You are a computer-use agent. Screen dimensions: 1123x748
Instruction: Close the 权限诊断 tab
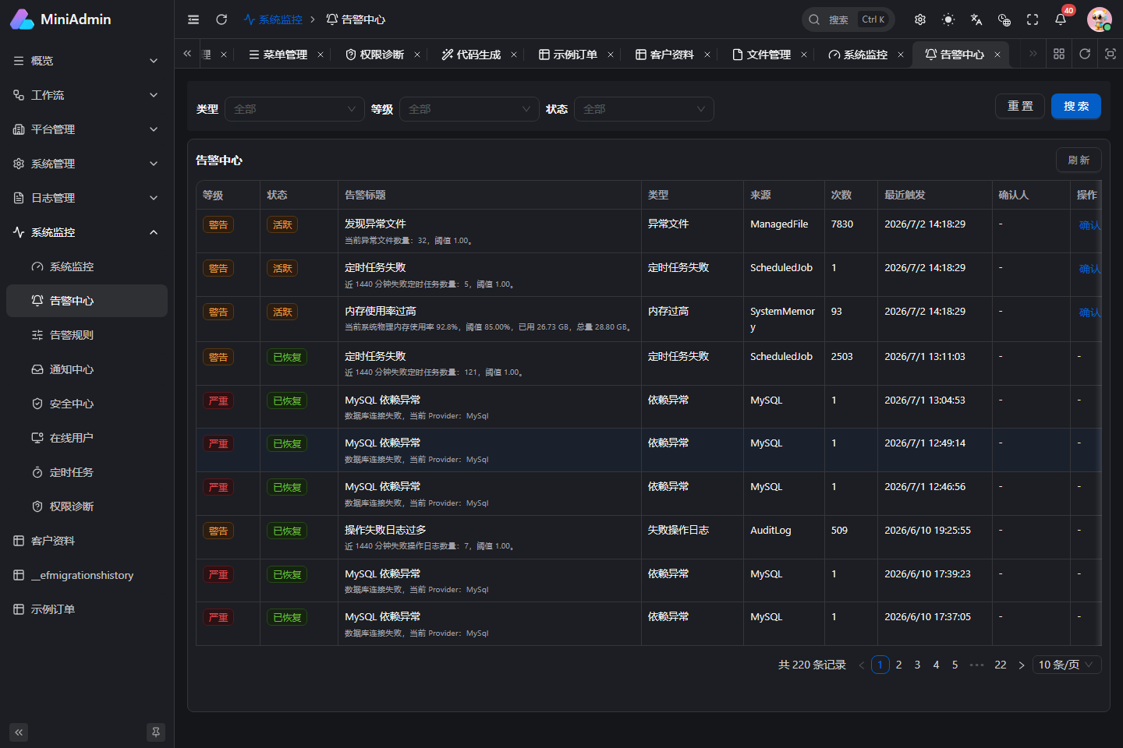[x=417, y=55]
